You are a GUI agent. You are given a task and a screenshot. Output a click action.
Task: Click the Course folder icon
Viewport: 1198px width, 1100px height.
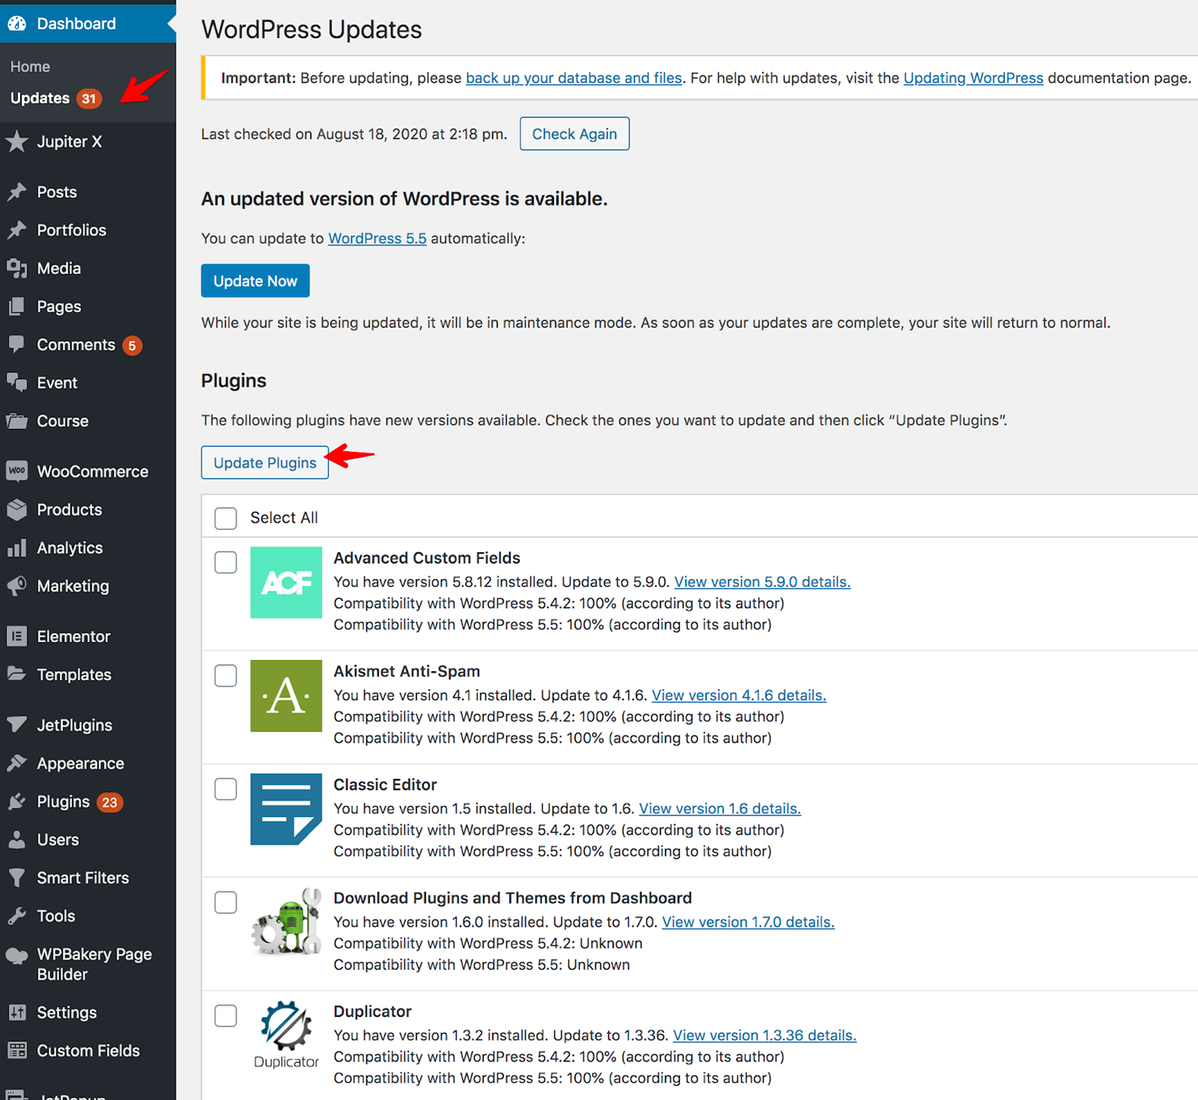pos(17,421)
